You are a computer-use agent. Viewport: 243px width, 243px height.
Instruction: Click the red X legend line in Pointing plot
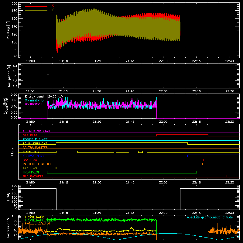[36, 6]
